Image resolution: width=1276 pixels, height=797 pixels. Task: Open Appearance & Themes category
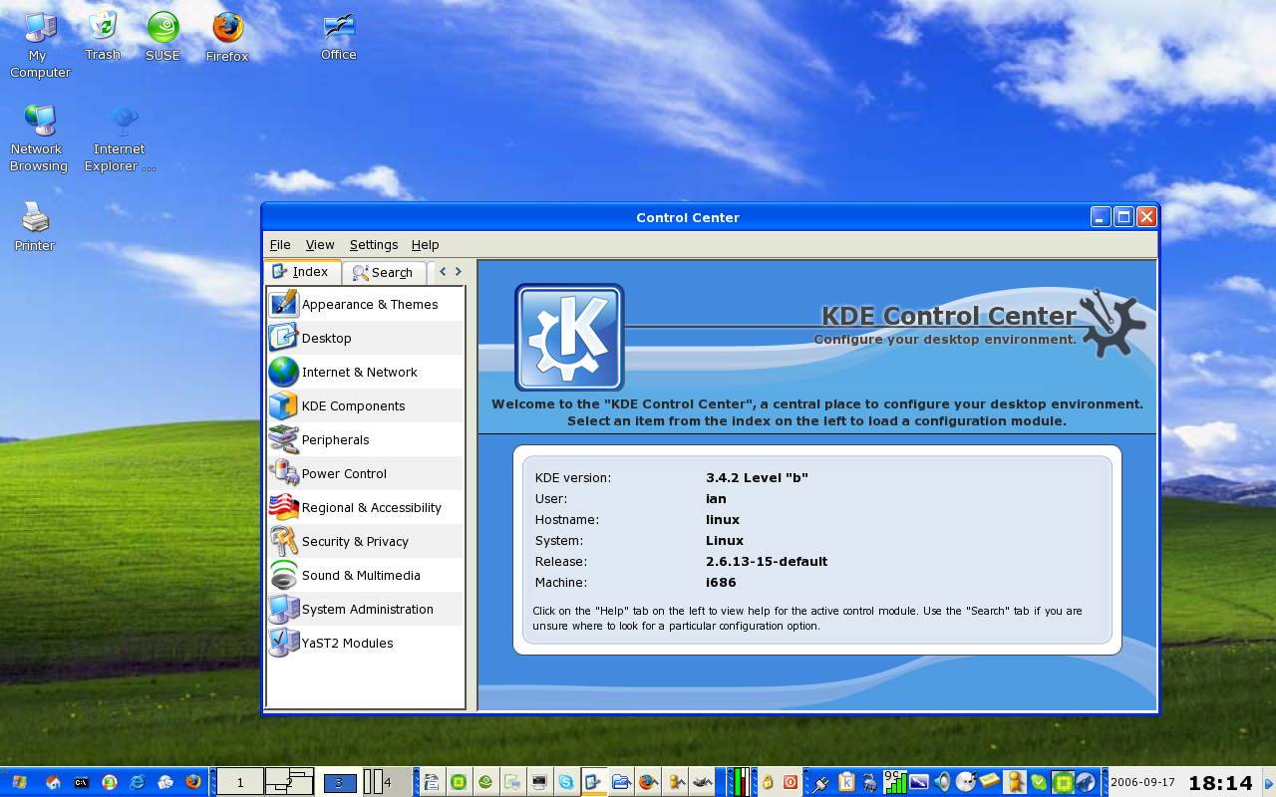click(365, 304)
